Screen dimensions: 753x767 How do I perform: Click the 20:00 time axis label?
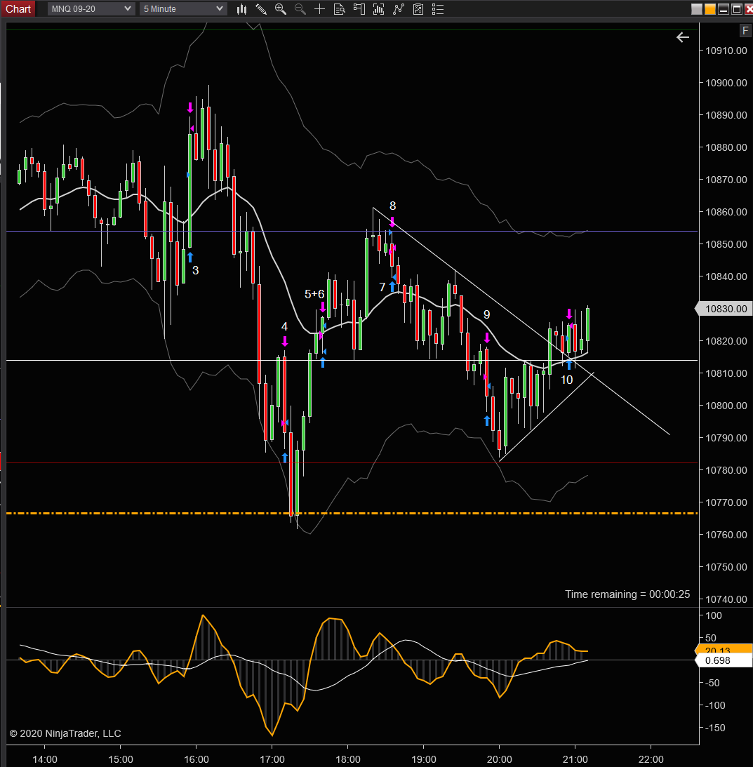click(x=499, y=759)
